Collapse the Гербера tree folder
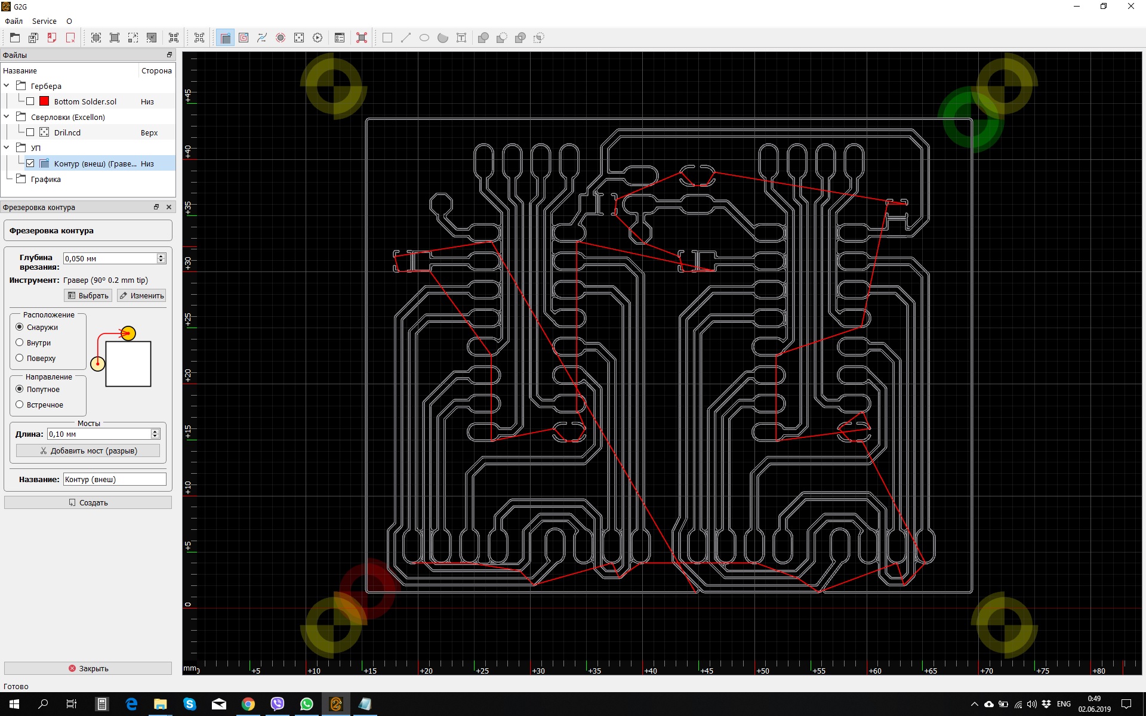 (7, 86)
